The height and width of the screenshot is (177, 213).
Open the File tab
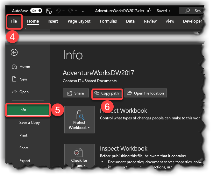[x=14, y=21]
